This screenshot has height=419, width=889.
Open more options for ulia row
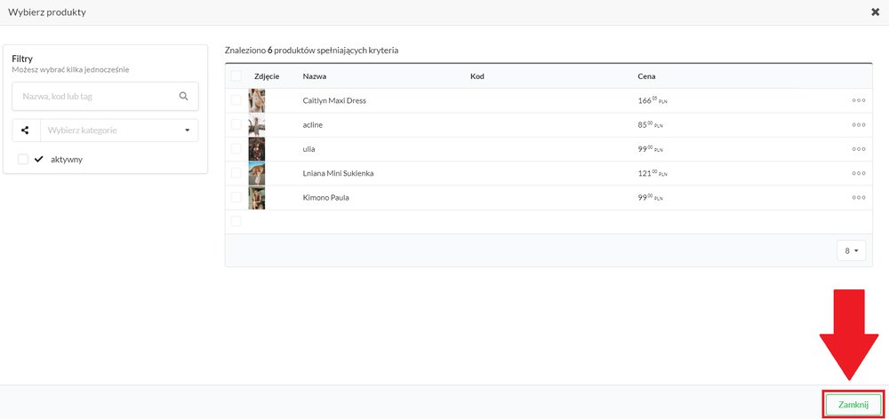click(859, 149)
